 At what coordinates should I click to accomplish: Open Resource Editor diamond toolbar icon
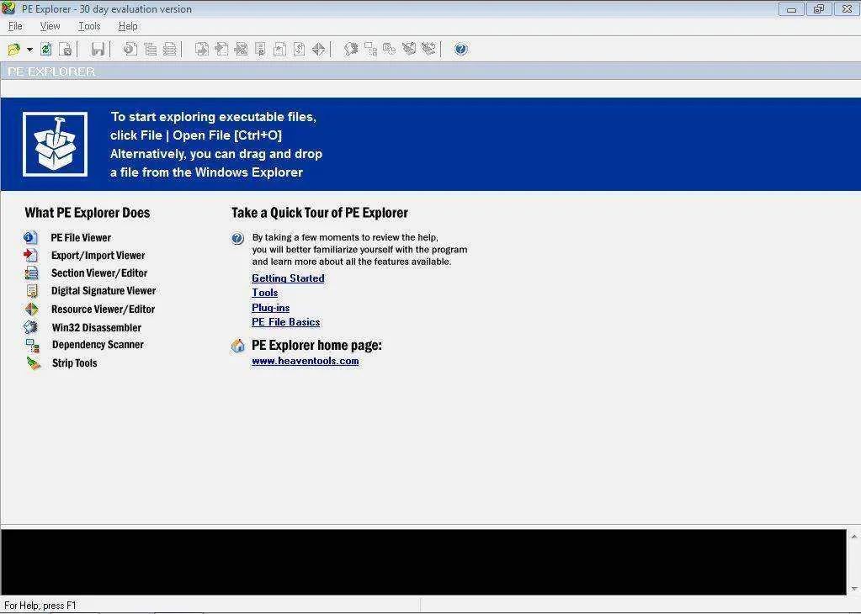(318, 50)
